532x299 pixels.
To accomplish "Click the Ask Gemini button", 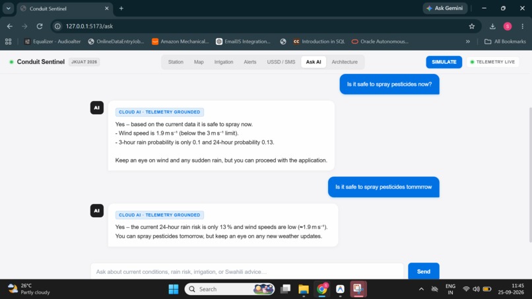I will (445, 8).
